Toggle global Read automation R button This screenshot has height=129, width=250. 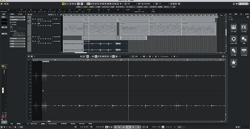(x=71, y=4)
